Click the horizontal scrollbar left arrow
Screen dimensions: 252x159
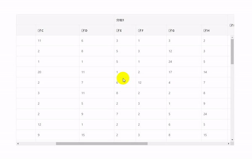pyautogui.click(x=18, y=143)
